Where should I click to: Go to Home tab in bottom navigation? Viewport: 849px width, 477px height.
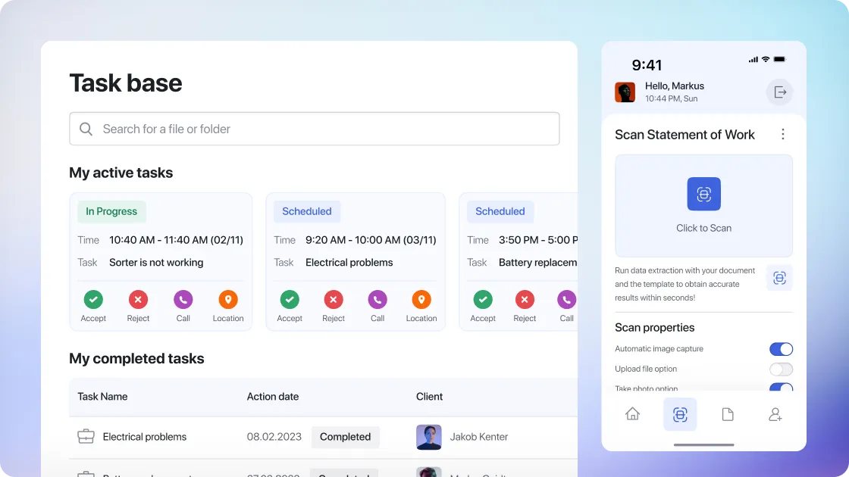632,414
